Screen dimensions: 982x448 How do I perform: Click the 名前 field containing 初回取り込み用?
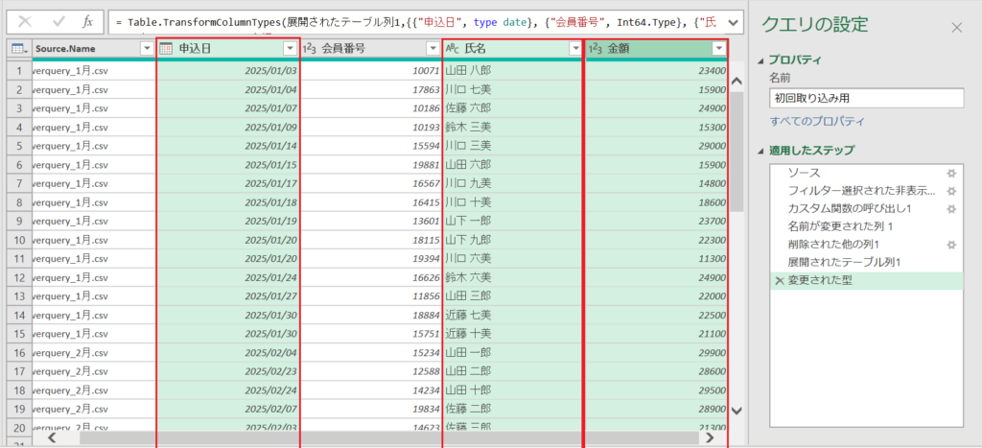click(866, 98)
